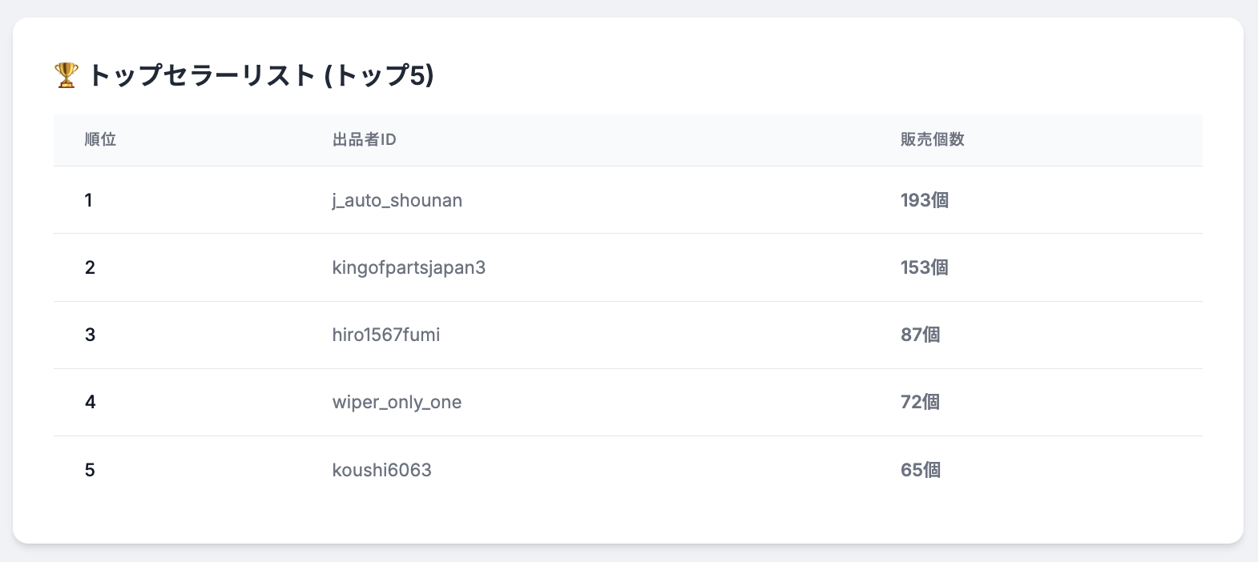
Task: Select seller wiper_only_one
Action: (397, 402)
